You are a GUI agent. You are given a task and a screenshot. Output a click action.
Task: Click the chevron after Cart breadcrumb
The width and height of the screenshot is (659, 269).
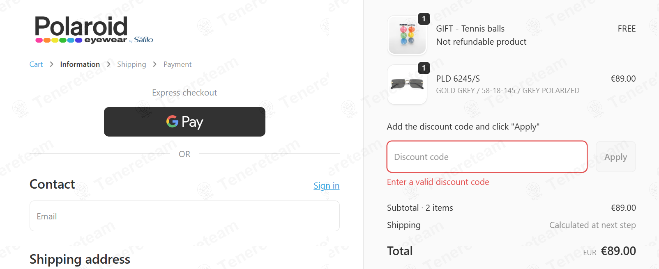pos(51,64)
